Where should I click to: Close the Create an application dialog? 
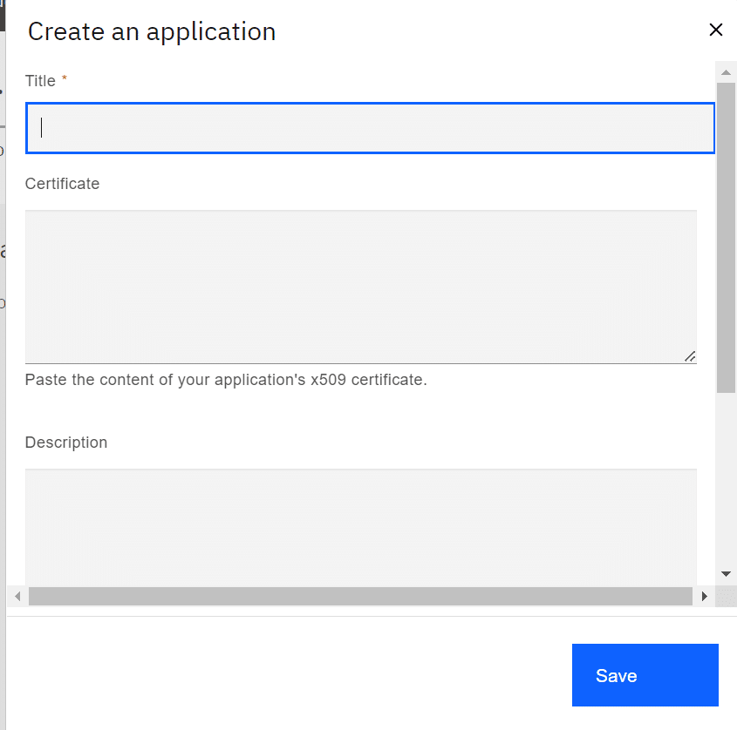pyautogui.click(x=715, y=30)
